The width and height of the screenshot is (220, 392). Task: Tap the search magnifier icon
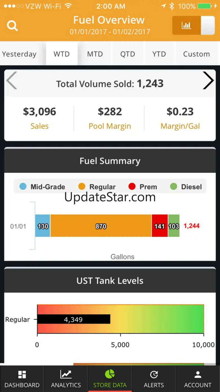click(12, 26)
